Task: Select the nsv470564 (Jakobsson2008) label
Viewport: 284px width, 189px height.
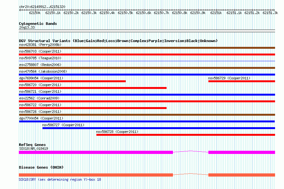Action: [x=43, y=71]
